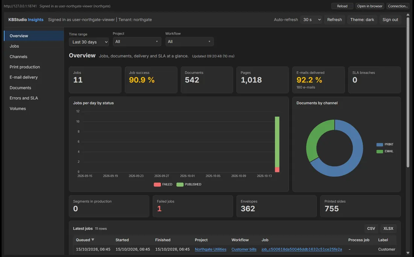Open the Customer bills workflow link
This screenshot has width=414, height=257.
[x=244, y=249]
